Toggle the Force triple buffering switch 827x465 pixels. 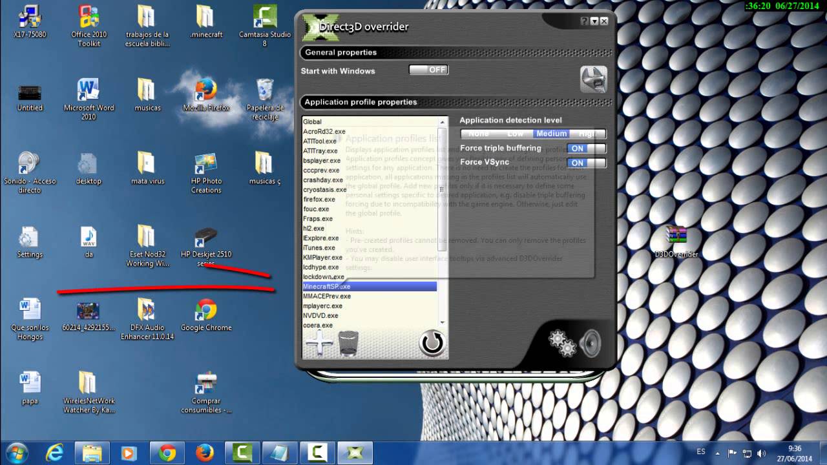pos(586,149)
